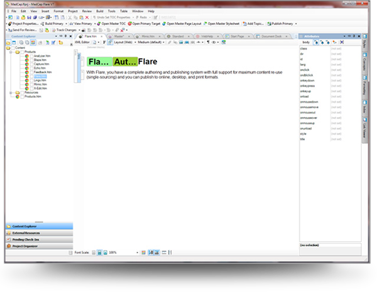
Task: Open Master TOC
Action: click(x=111, y=23)
